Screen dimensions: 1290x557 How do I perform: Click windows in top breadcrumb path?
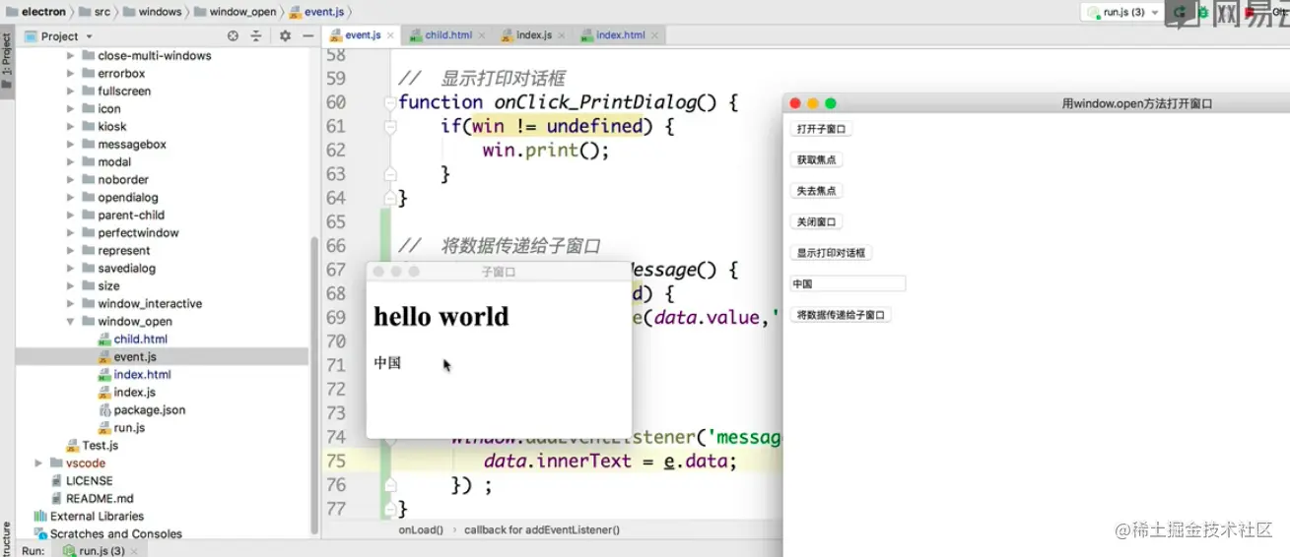160,12
